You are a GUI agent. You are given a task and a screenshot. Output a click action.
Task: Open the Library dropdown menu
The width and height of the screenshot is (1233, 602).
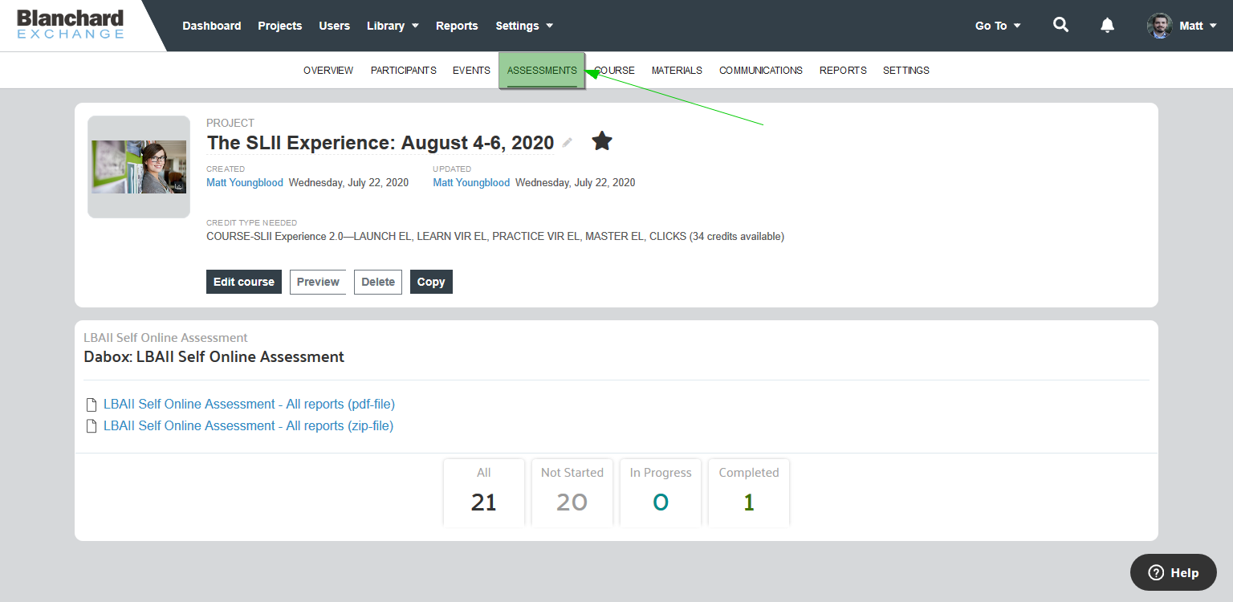click(393, 26)
